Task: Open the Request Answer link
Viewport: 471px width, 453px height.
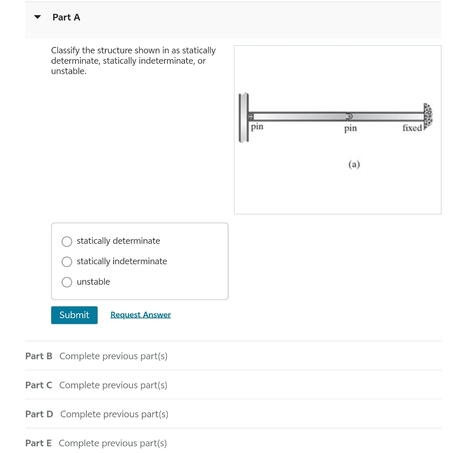Action: coord(141,315)
